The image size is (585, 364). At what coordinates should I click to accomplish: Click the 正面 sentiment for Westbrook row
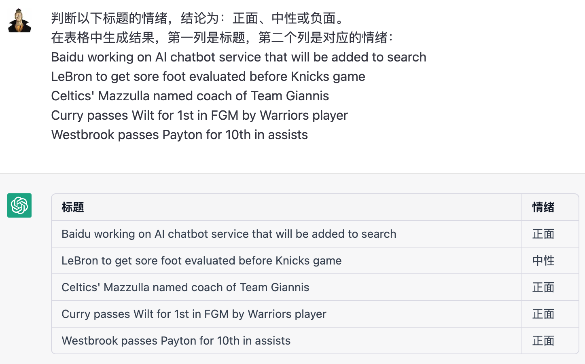pyautogui.click(x=543, y=341)
